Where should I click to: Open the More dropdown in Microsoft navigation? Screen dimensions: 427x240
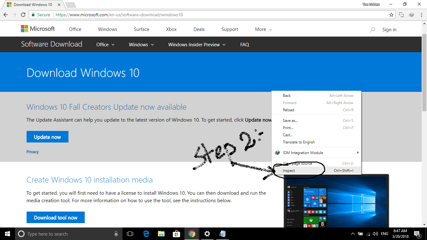263,29
